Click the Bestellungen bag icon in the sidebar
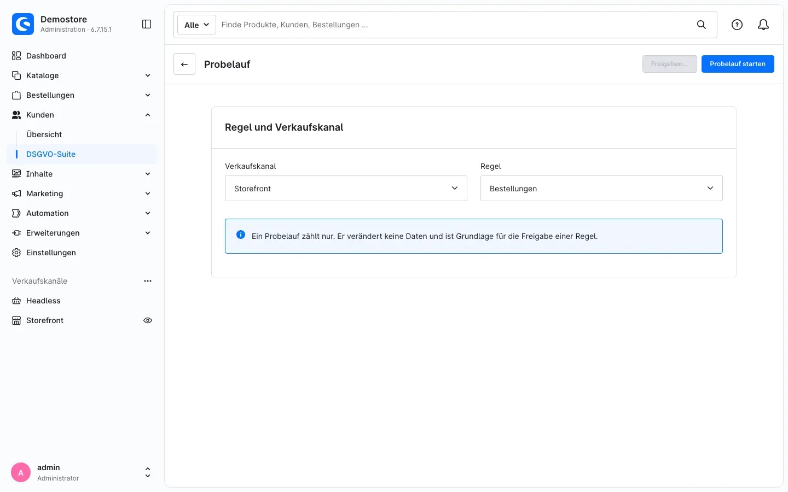The height and width of the screenshot is (492, 788). pos(16,95)
